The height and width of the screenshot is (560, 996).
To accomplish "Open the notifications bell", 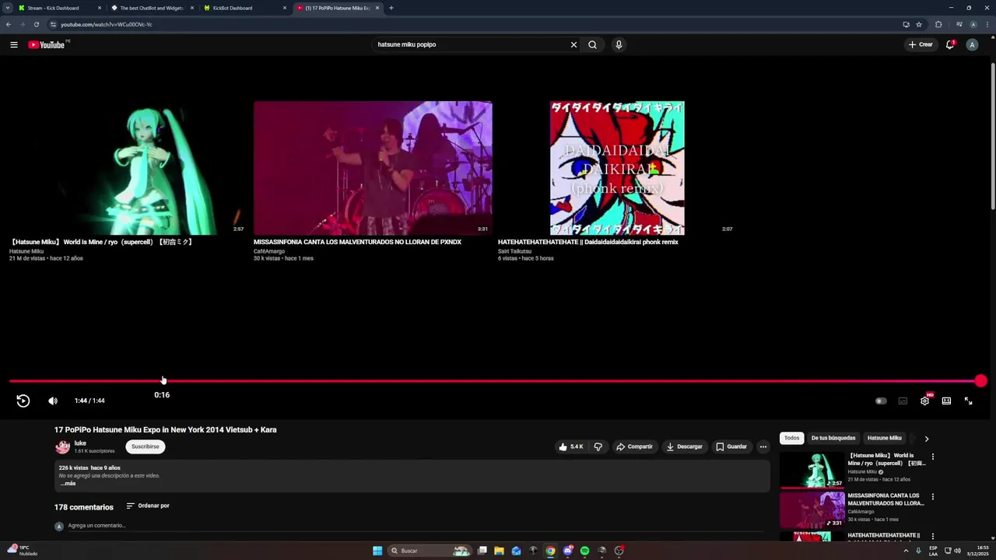I will (949, 44).
